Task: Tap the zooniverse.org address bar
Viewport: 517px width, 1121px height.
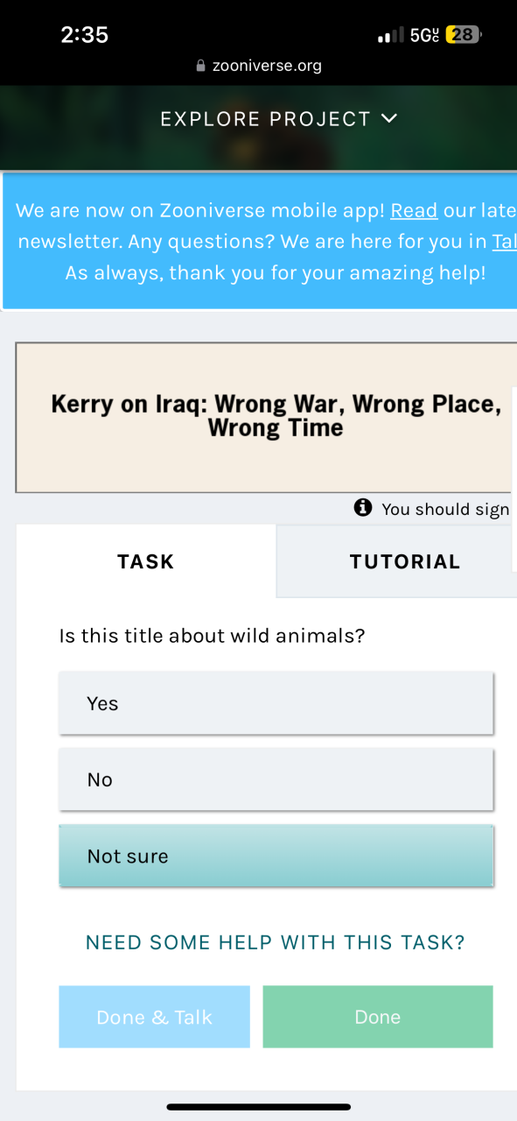Action: (259, 66)
